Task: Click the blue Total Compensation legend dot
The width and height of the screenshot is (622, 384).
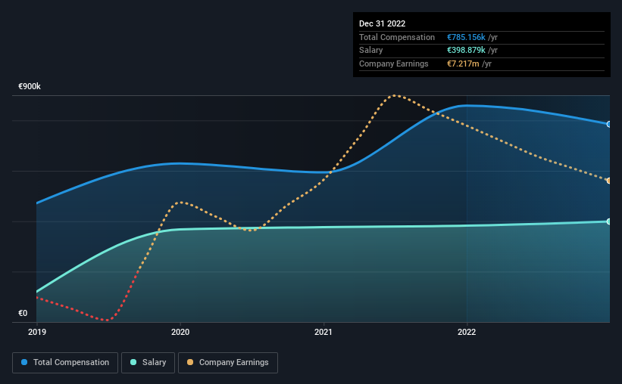Action: pyautogui.click(x=24, y=362)
